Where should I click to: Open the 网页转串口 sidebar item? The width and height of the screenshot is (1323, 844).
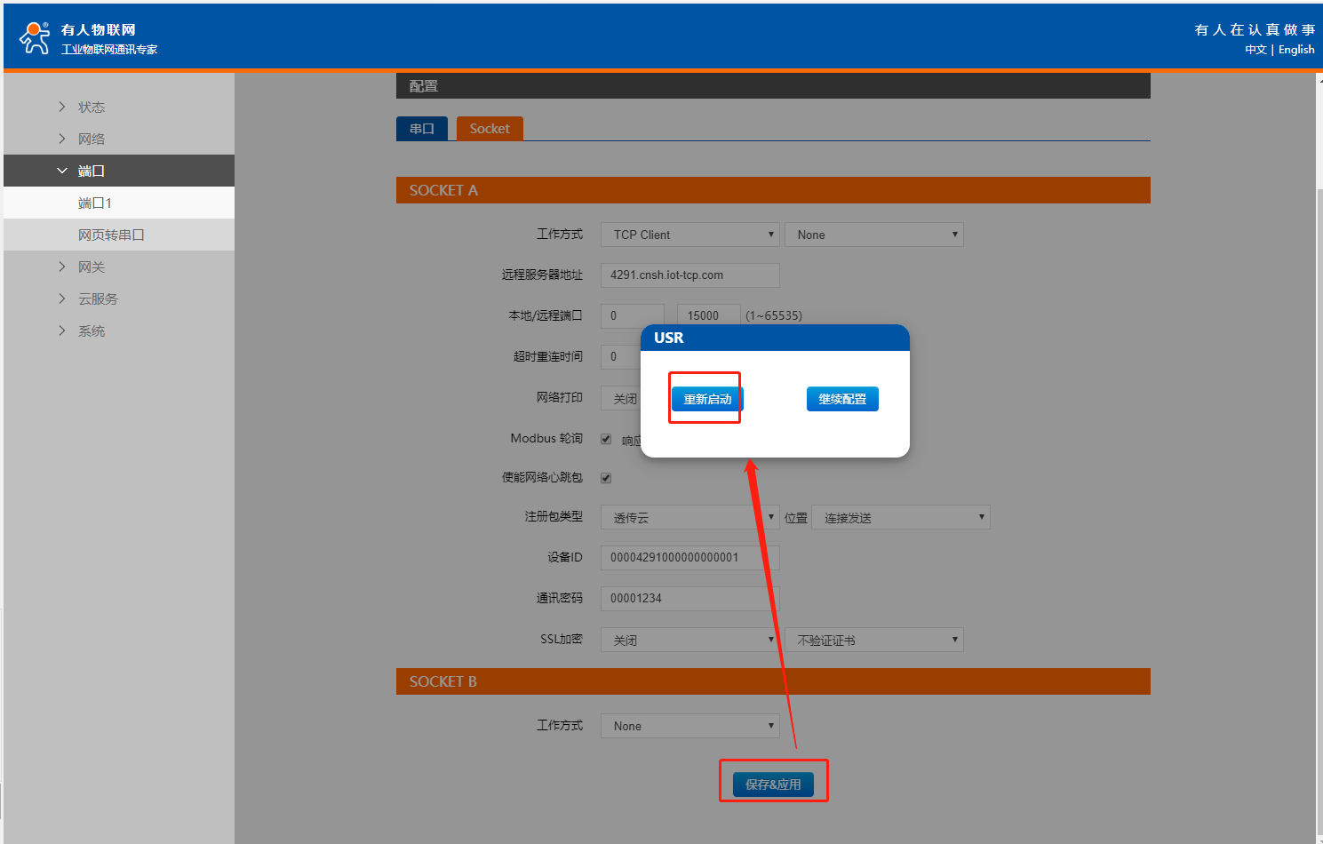pyautogui.click(x=111, y=235)
